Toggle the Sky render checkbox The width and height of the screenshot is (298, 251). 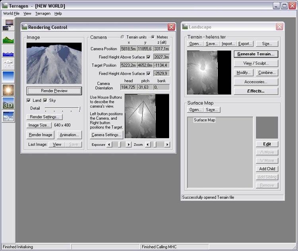[x=45, y=100]
